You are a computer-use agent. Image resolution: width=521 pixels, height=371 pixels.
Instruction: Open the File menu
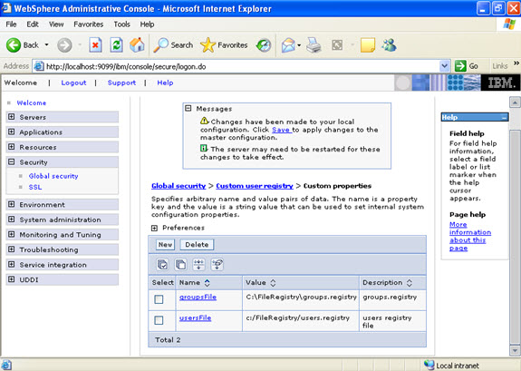pyautogui.click(x=11, y=24)
